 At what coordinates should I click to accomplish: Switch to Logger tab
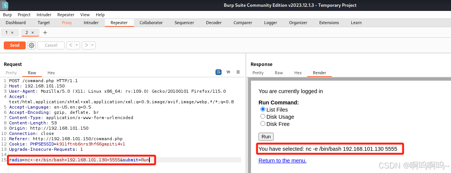(x=270, y=23)
